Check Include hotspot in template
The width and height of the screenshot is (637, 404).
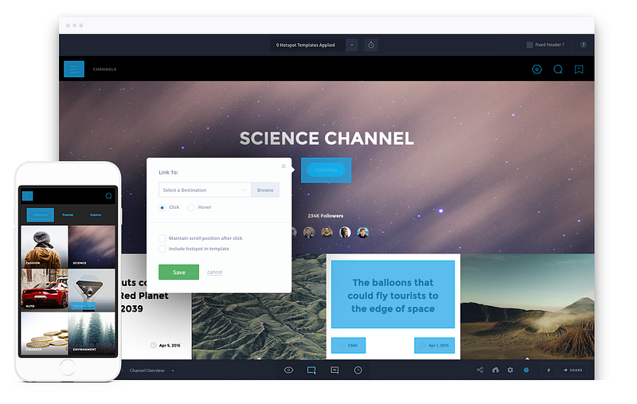point(162,249)
